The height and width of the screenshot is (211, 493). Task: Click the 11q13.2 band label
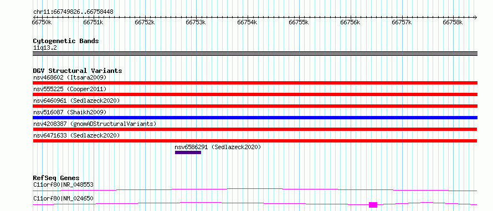pyautogui.click(x=45, y=48)
